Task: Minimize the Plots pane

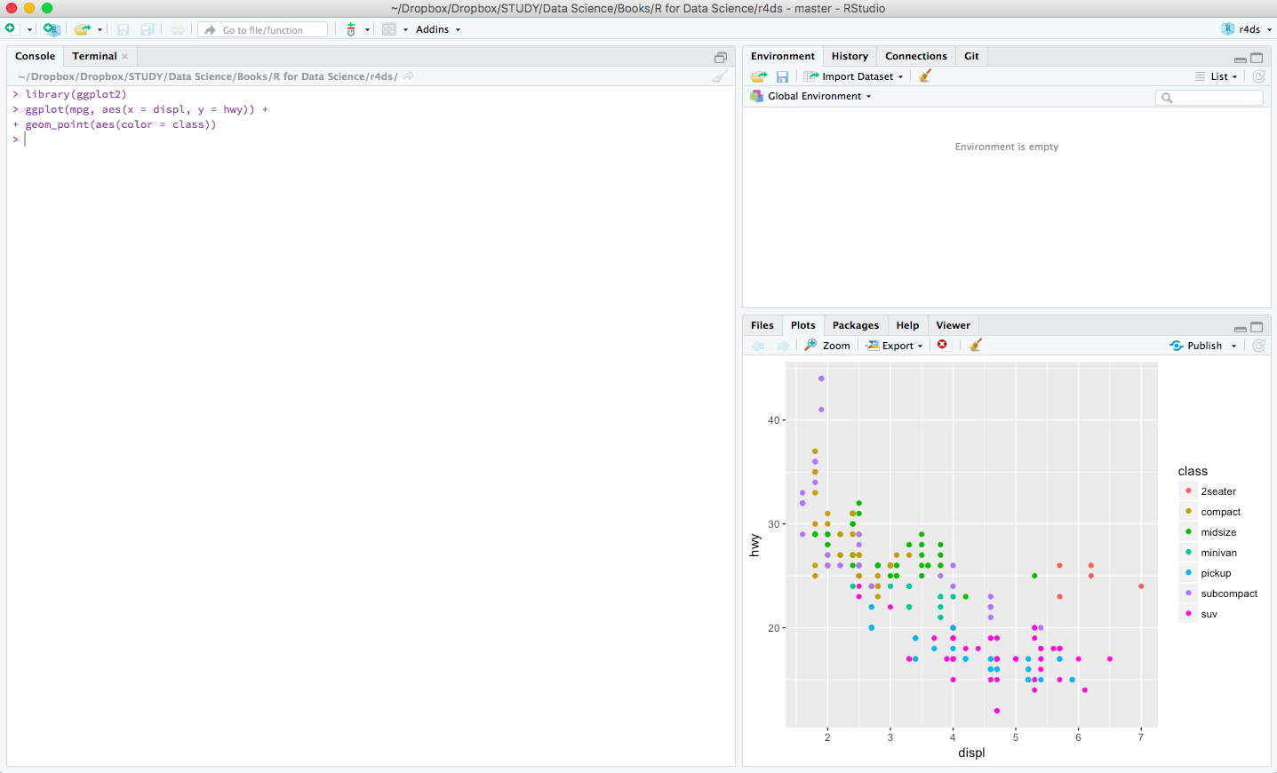Action: coord(1241,328)
